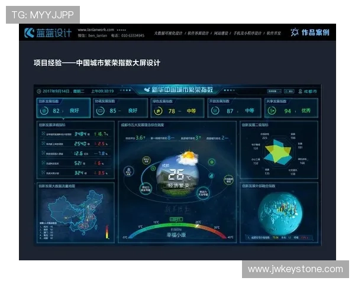Click the 成都市 city label

tap(310, 92)
